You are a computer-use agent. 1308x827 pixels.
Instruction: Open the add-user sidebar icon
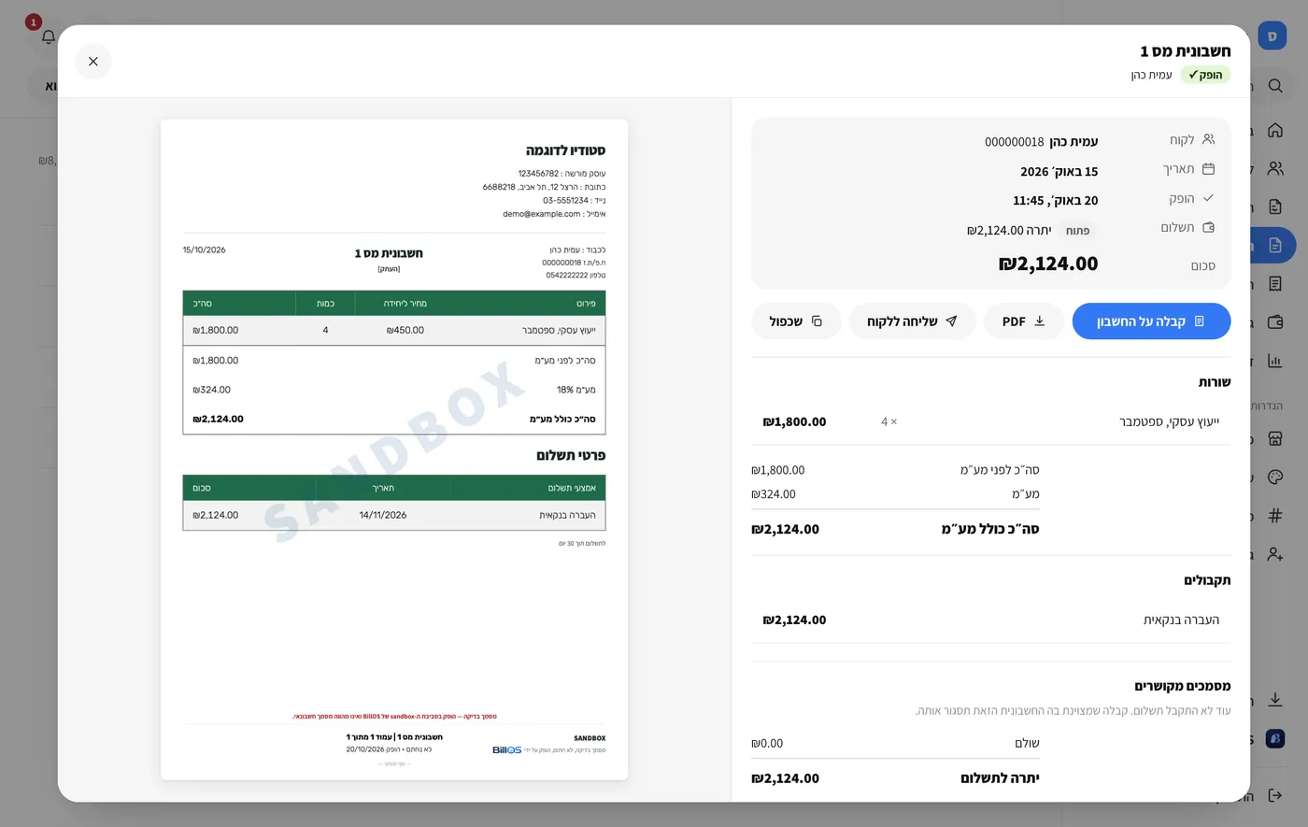click(1275, 554)
